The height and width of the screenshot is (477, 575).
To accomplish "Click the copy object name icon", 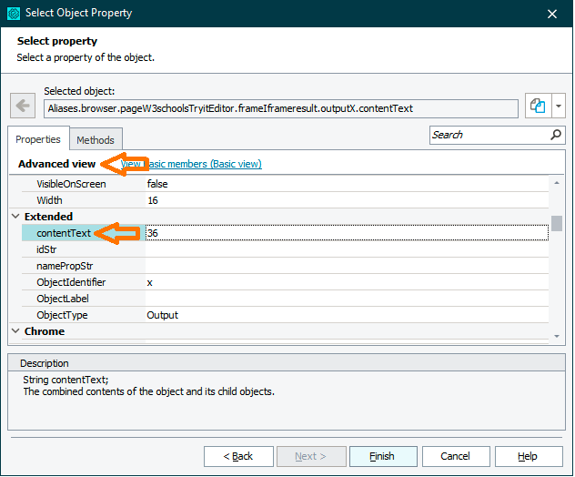I will (x=538, y=107).
